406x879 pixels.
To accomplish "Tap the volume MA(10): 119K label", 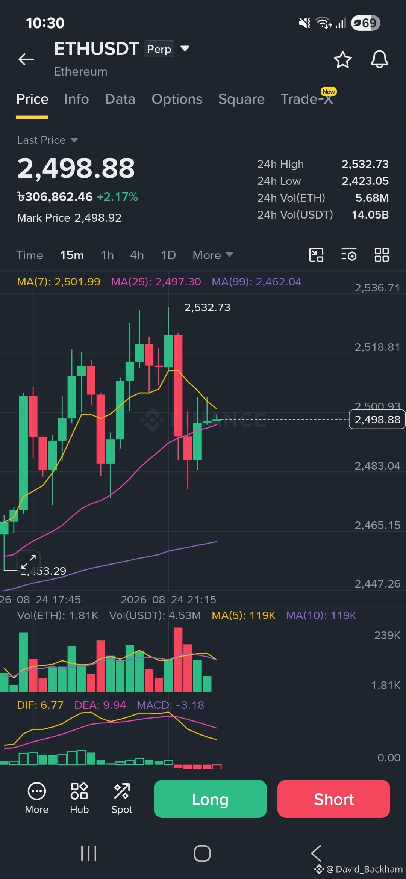I will pyautogui.click(x=321, y=615).
